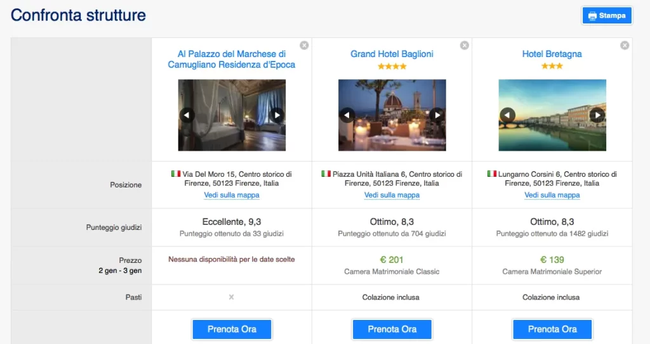This screenshot has width=650, height=344.
Task: Click 'Colazione inclusa' for Hotel Bretagna
Action: point(551,297)
